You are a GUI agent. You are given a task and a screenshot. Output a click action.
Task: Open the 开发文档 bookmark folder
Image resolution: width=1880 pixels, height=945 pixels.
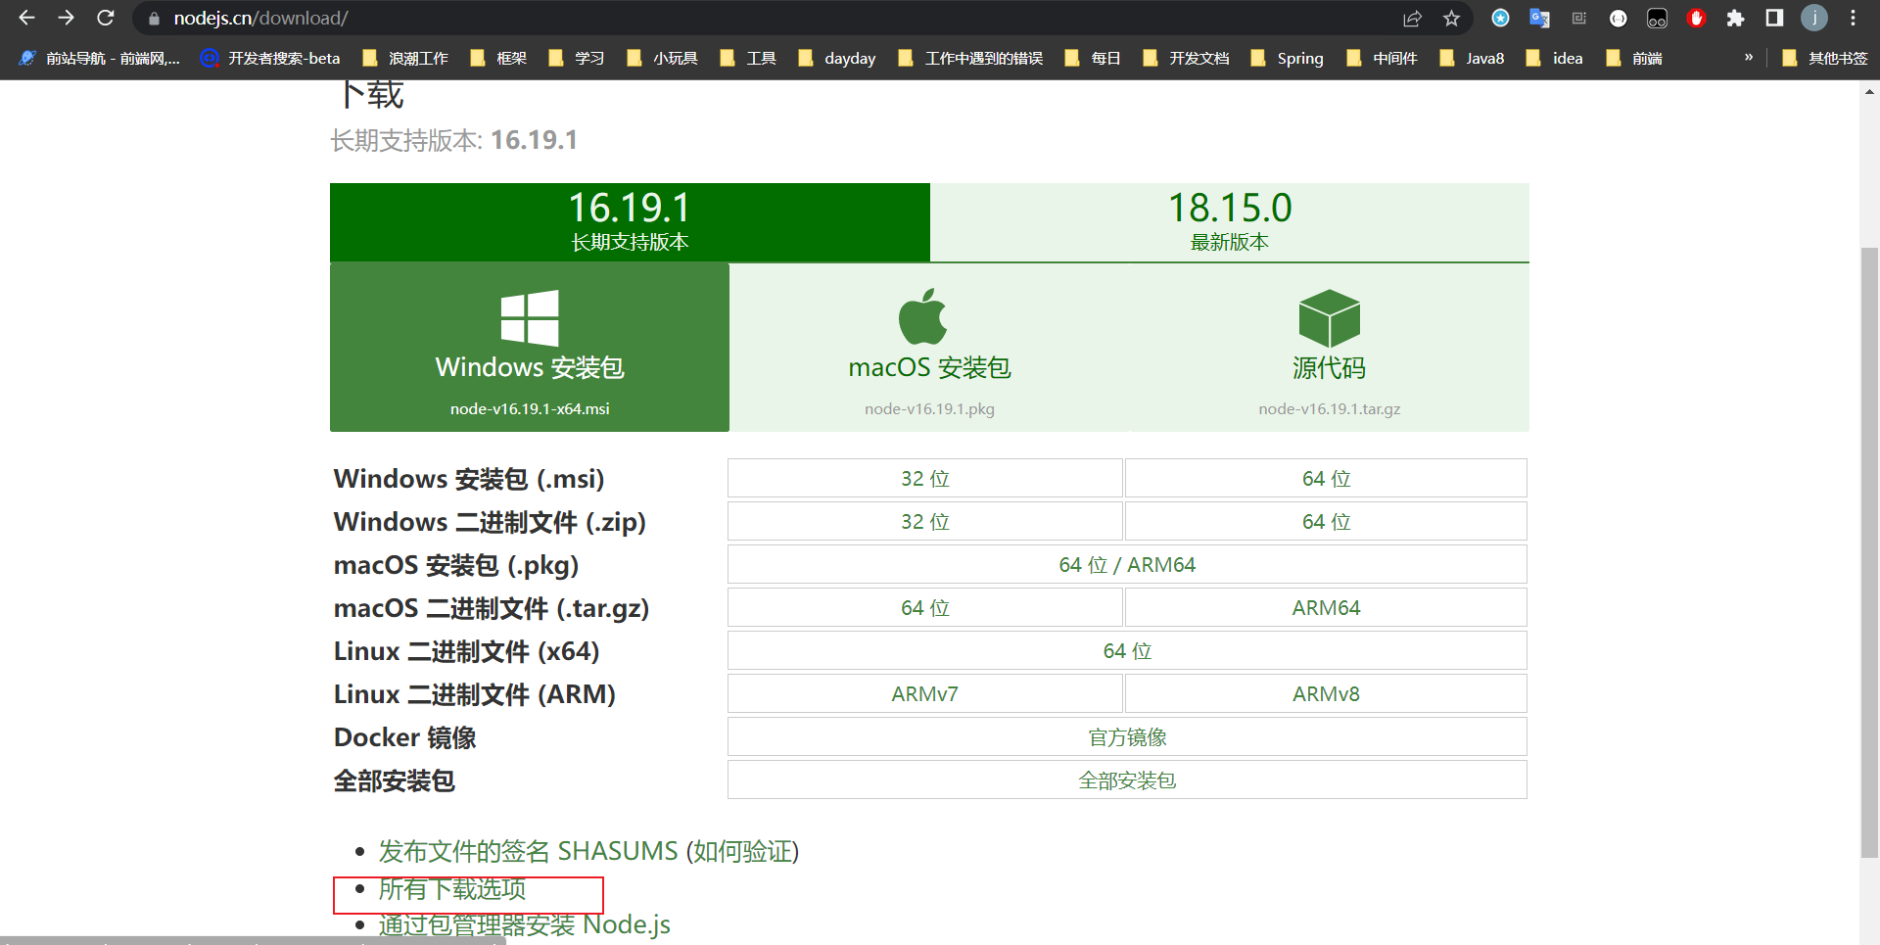tap(1186, 58)
